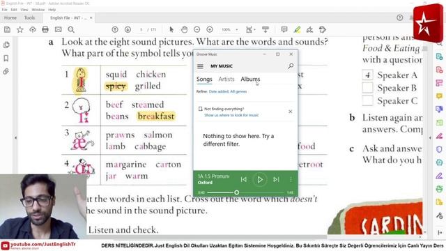Viewport: 446px width, 251px height.
Task: Open the attachments paperclip panel
Action: pyautogui.click(x=6, y=71)
